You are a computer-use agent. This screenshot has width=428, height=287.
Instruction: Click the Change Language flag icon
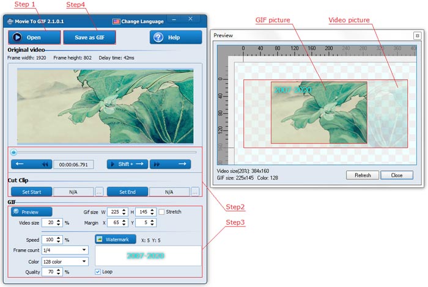(x=116, y=21)
